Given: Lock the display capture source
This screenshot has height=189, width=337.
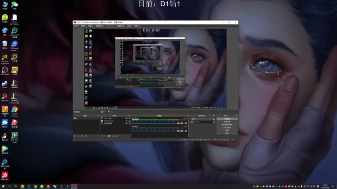Looking at the screenshot, I should point(129,123).
